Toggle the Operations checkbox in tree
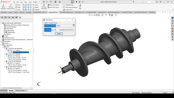 (3, 45)
